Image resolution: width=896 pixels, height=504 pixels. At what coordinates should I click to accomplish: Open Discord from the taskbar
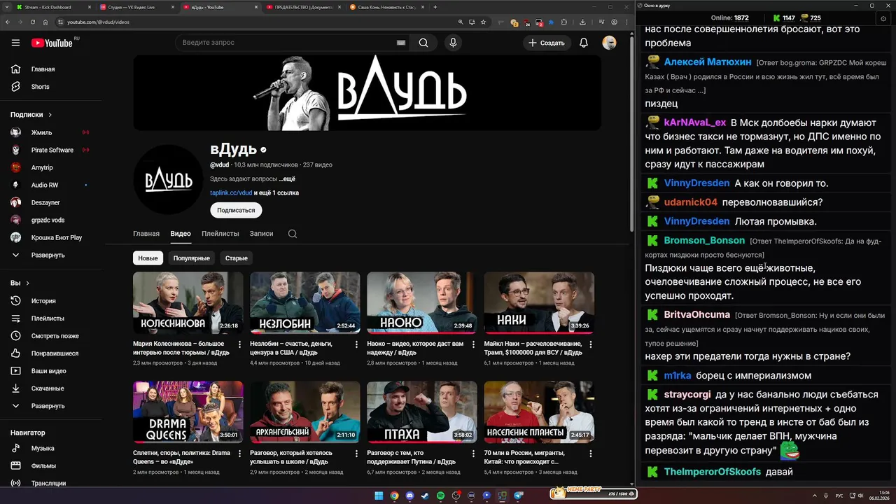tap(409, 496)
